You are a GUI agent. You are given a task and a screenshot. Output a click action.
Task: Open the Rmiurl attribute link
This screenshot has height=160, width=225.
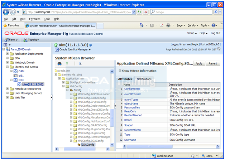tap(128, 120)
